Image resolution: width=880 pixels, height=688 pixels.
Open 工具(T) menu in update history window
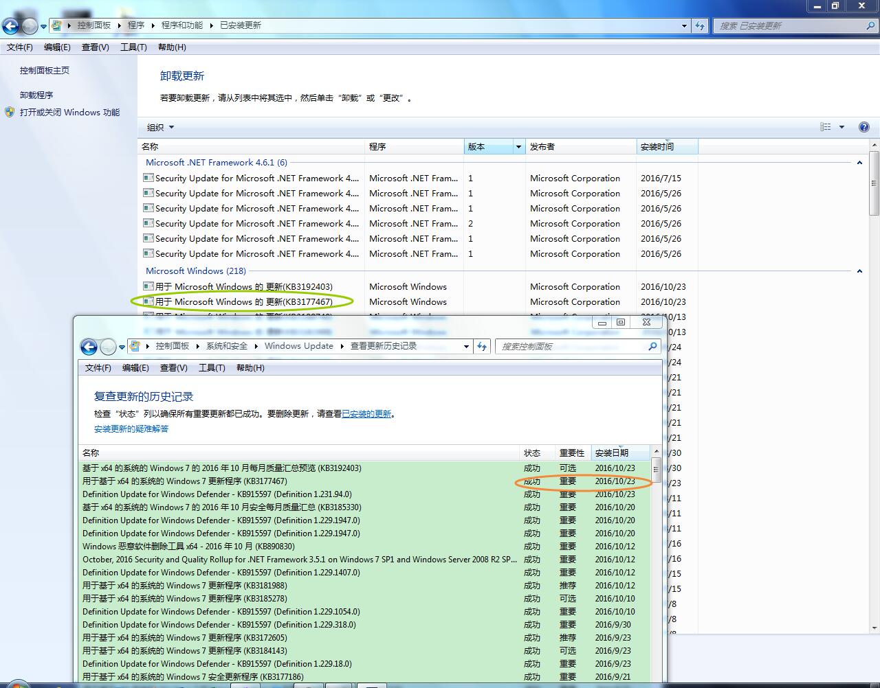212,368
